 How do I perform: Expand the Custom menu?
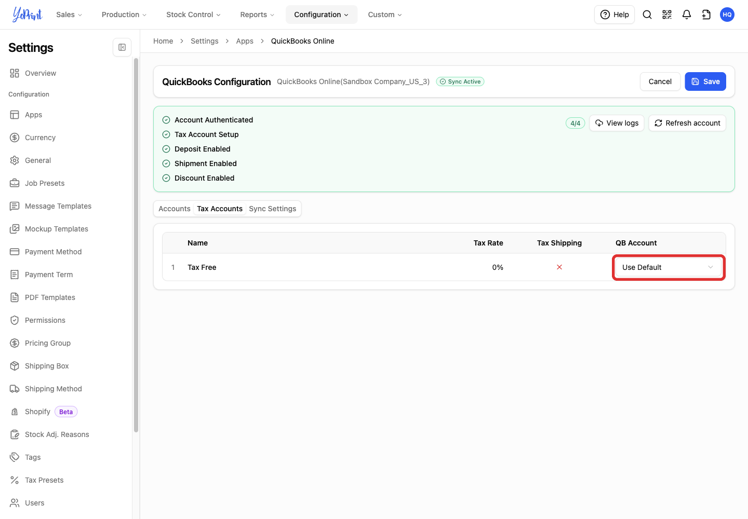coord(385,15)
